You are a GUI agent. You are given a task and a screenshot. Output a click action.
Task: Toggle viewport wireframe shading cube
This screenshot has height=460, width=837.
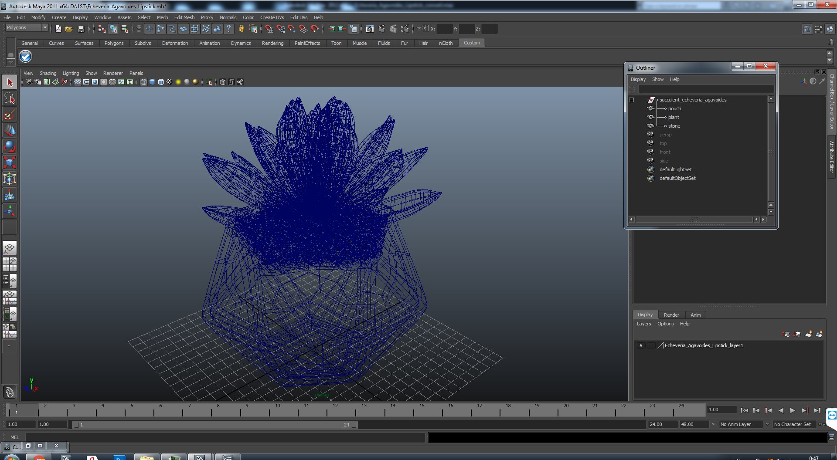click(x=143, y=82)
